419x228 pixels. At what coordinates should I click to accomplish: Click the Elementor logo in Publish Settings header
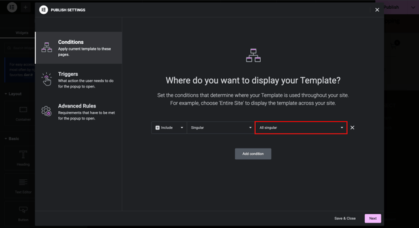[44, 10]
